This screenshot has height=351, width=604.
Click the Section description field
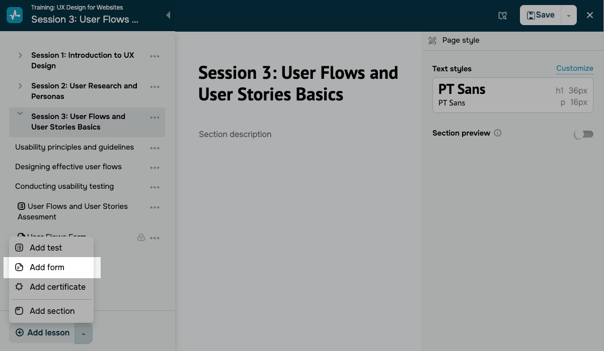click(x=235, y=135)
